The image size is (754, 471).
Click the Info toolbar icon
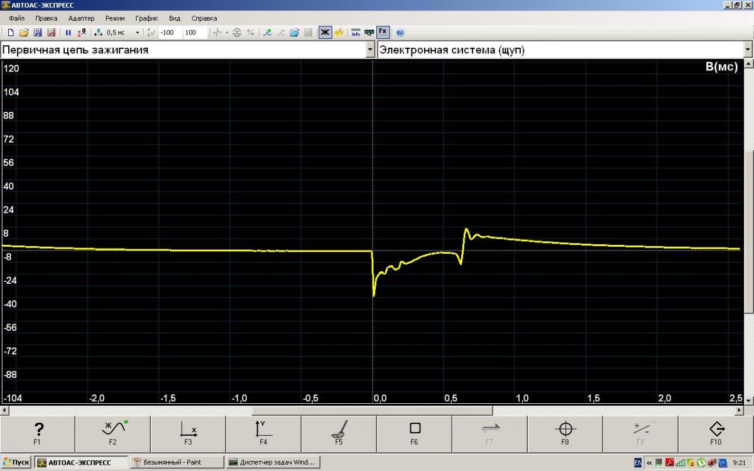tap(356, 32)
